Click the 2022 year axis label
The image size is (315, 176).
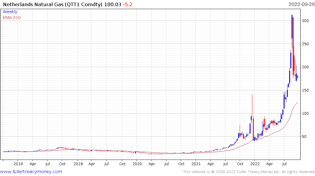click(x=255, y=164)
